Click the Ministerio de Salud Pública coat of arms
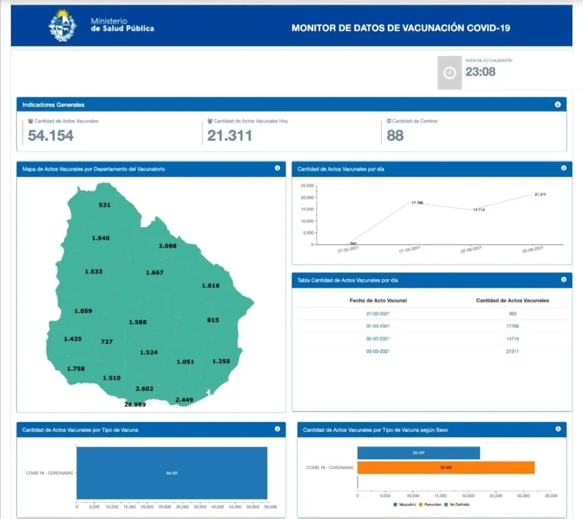 [x=63, y=25]
